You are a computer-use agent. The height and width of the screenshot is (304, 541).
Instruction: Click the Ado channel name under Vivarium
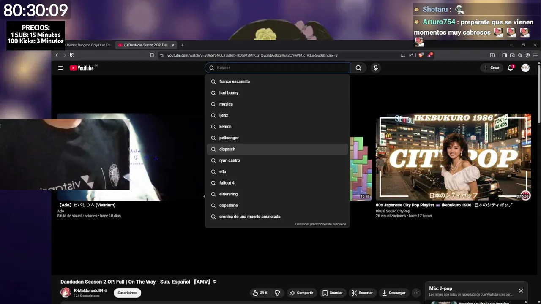(x=60, y=211)
